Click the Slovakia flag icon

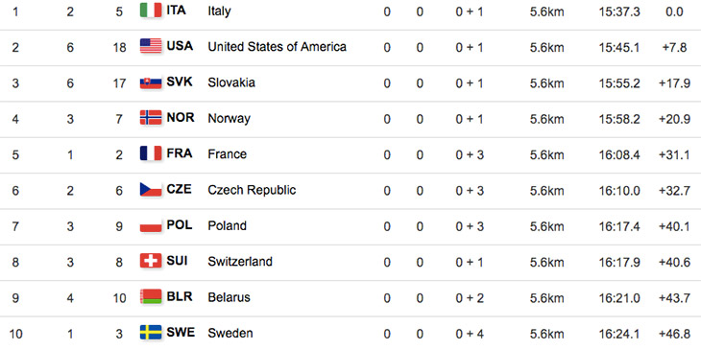point(151,82)
